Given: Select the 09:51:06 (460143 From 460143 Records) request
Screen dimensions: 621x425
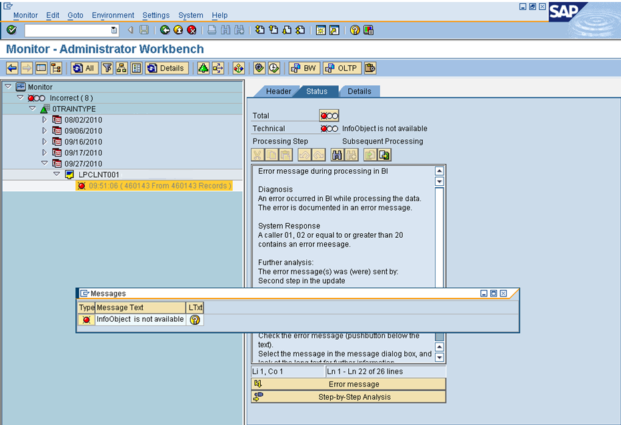Looking at the screenshot, I should tap(153, 186).
